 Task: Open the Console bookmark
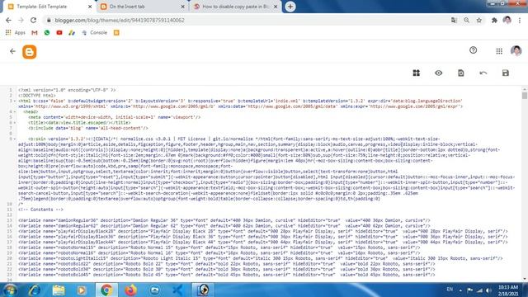click(95, 33)
